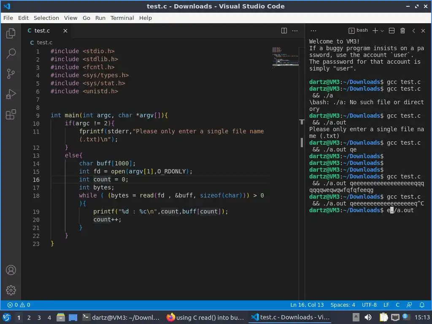432x324 pixels.
Task: Open the View menu
Action: [x=70, y=18]
